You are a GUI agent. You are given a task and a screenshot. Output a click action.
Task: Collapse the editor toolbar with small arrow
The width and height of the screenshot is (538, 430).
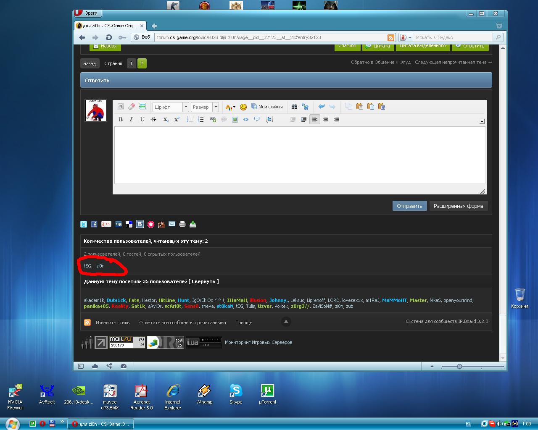pos(482,121)
